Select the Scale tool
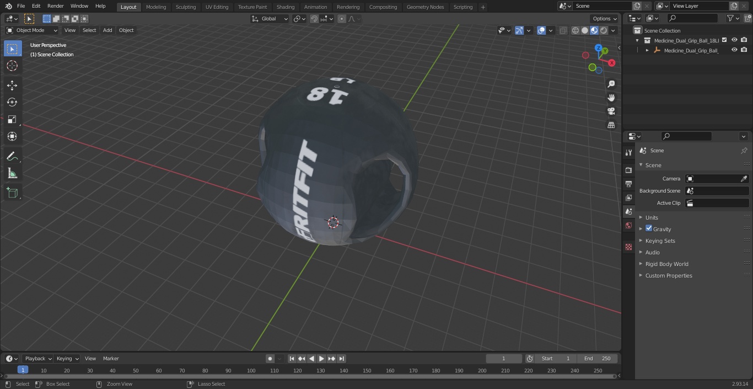This screenshot has width=753, height=389. tap(12, 119)
